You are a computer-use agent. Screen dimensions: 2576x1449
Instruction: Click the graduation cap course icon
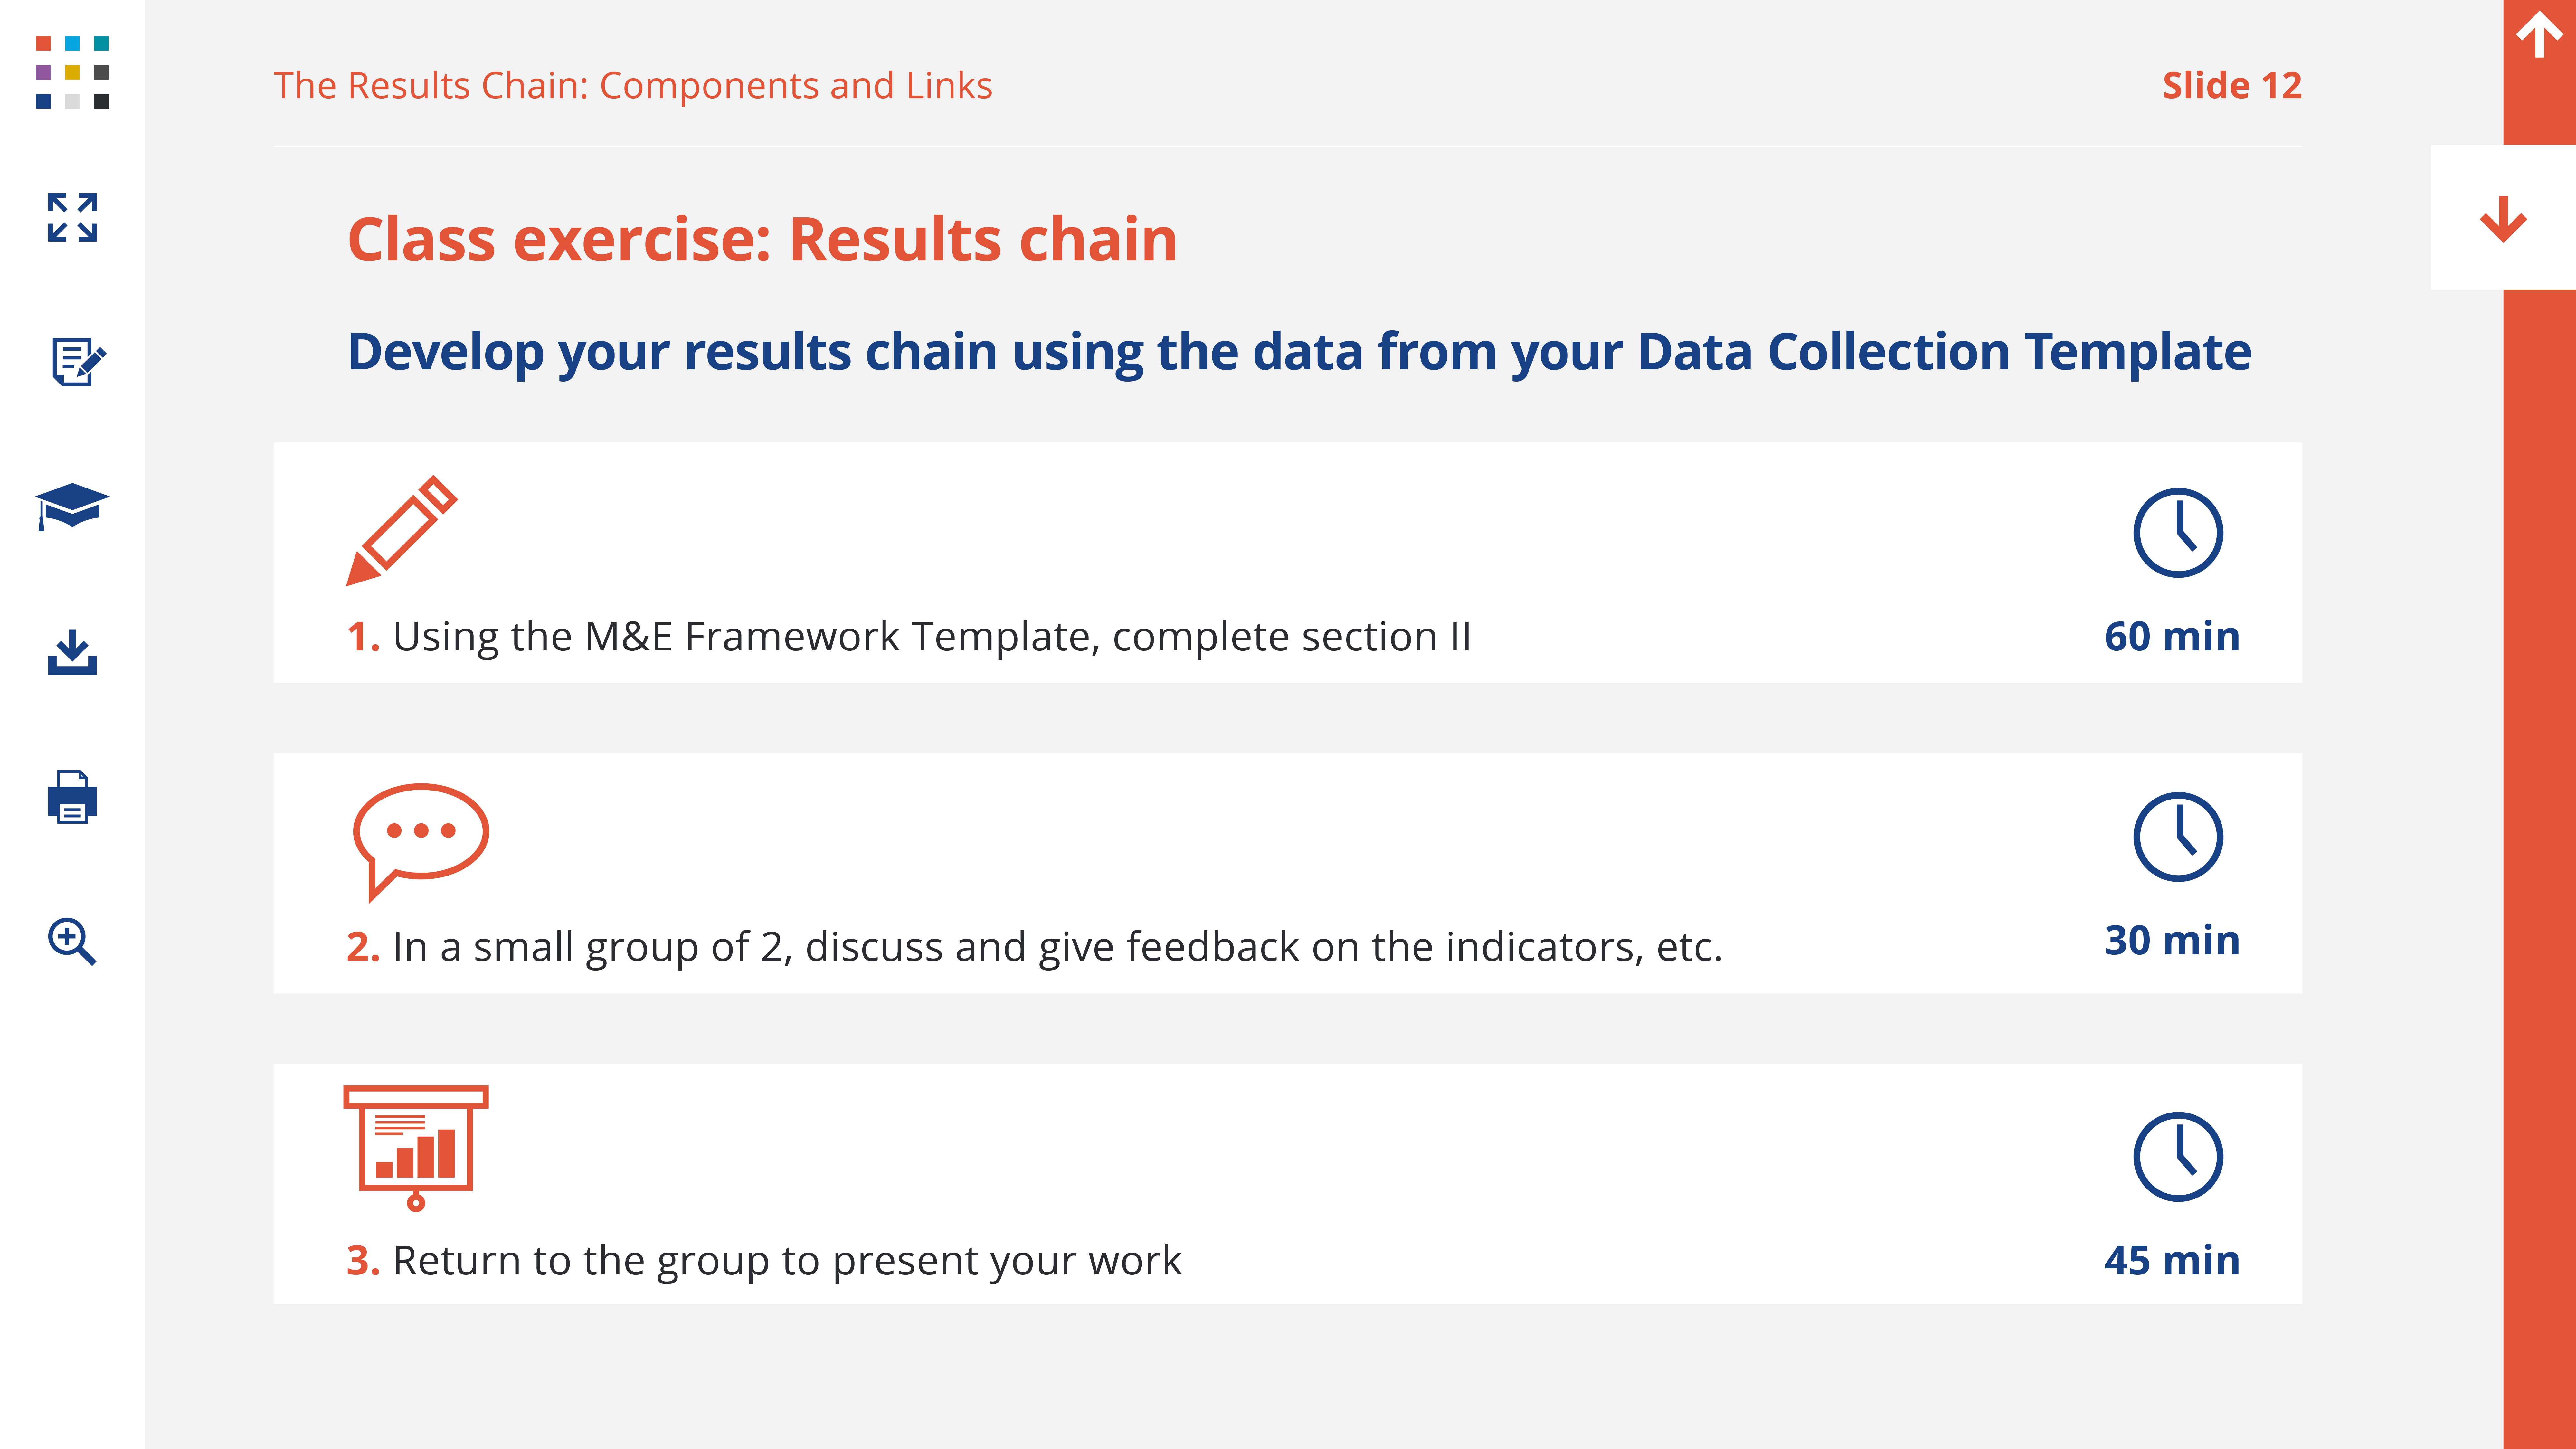(72, 506)
